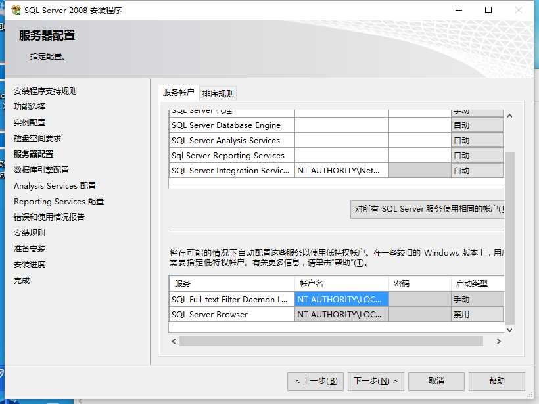The width and height of the screenshot is (539, 404).
Task: Click SQL Server Integration Servic... row label
Action: [x=231, y=171]
